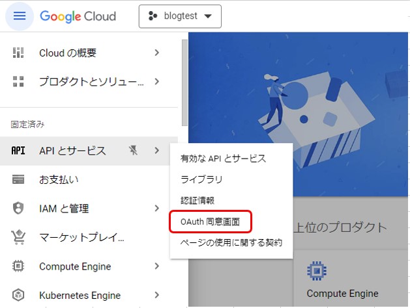This screenshot has width=410, height=308.
Task: Click the Compute Engine chip icon in sidebar
Action: 18,266
